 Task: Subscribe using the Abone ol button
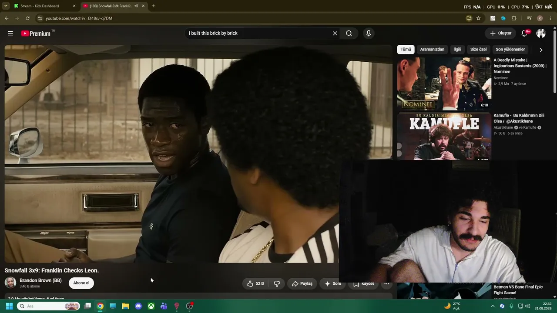point(81,283)
